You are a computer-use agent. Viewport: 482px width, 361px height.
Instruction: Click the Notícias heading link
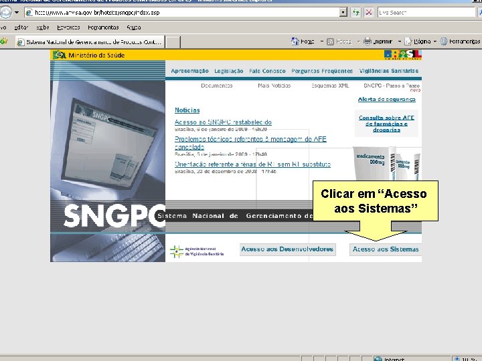click(187, 110)
